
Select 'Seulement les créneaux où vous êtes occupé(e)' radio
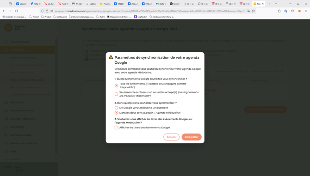(116, 94)
